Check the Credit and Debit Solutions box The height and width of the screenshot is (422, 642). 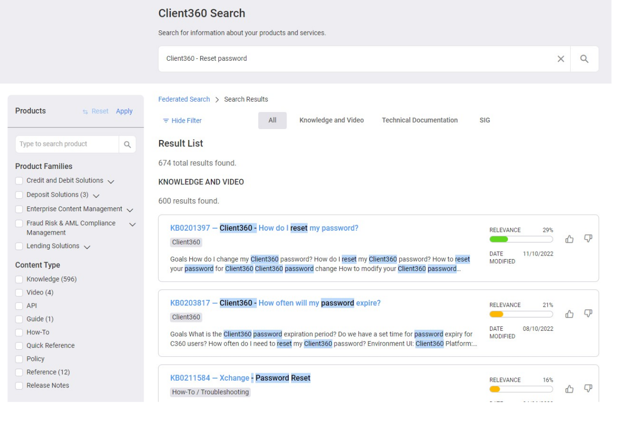[x=19, y=181]
